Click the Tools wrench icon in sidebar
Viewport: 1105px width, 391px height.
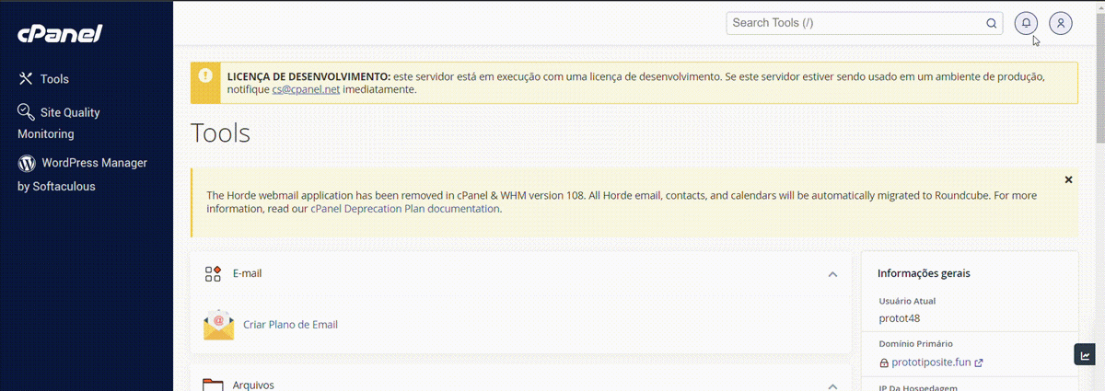26,79
